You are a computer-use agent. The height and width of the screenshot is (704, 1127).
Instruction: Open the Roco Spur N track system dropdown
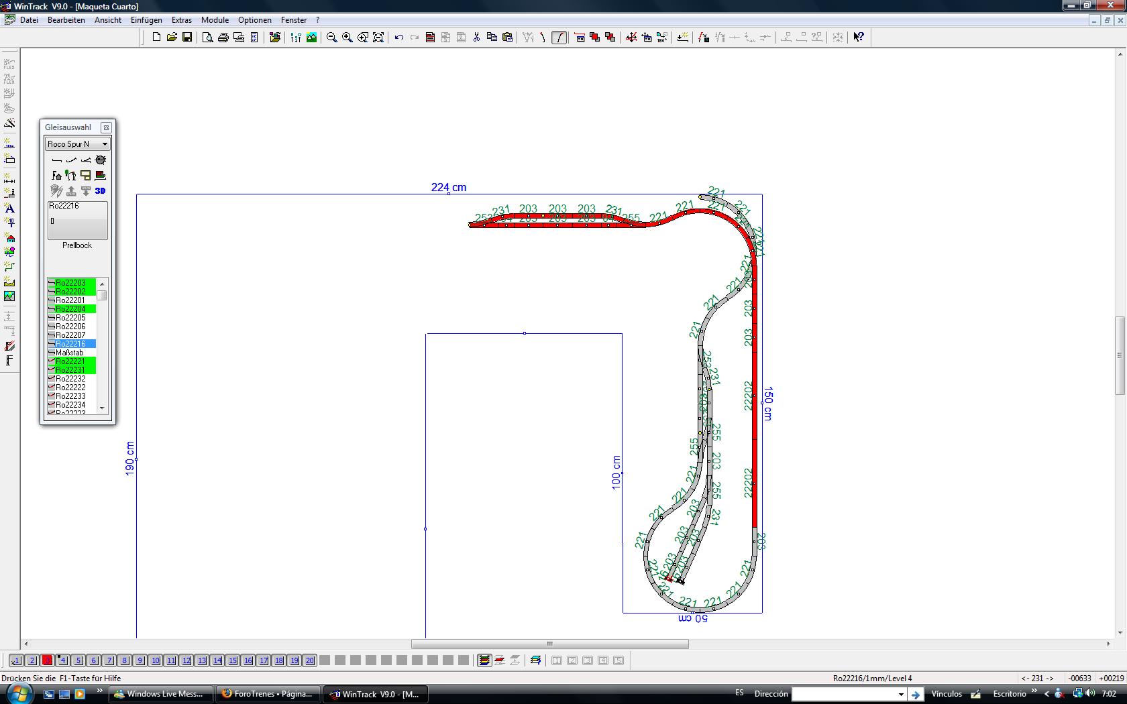[x=77, y=144]
